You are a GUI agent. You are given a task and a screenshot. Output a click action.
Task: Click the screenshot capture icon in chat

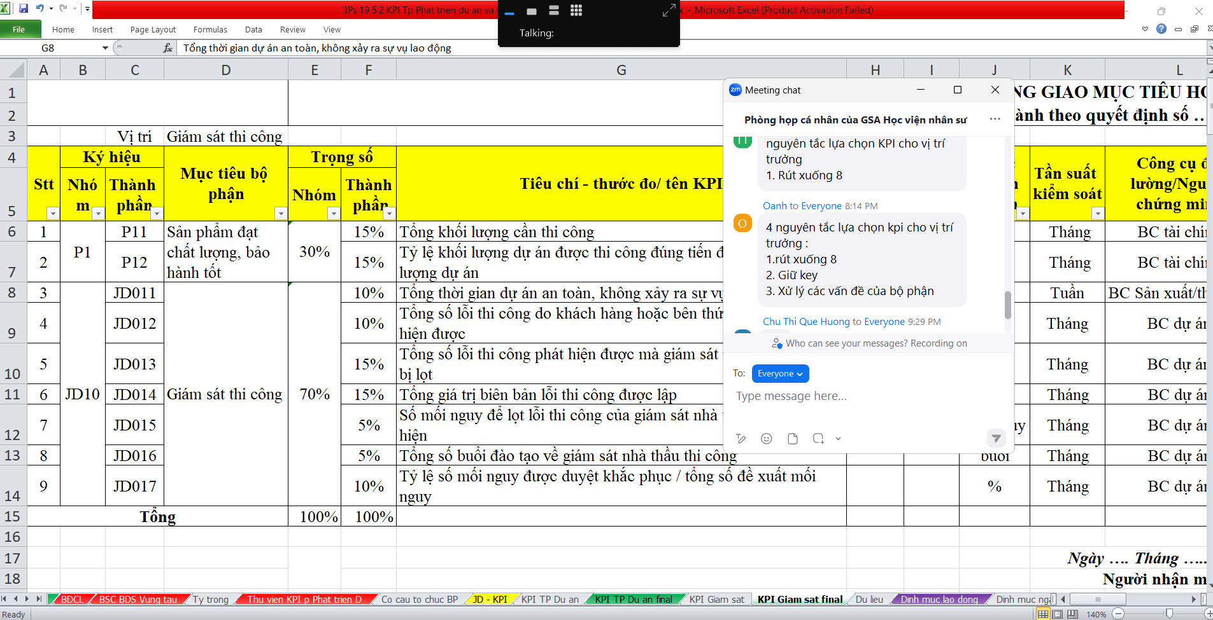(818, 439)
